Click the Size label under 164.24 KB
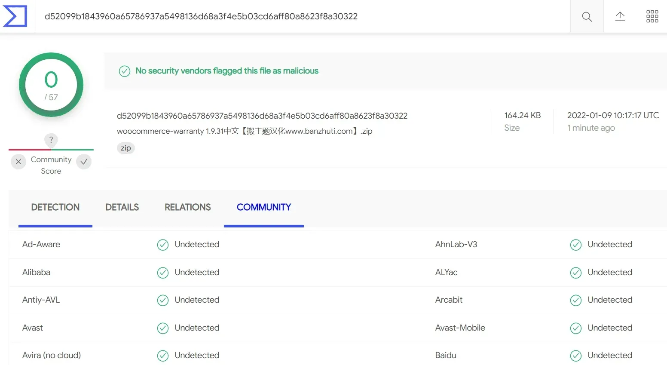The image size is (667, 365). click(512, 128)
